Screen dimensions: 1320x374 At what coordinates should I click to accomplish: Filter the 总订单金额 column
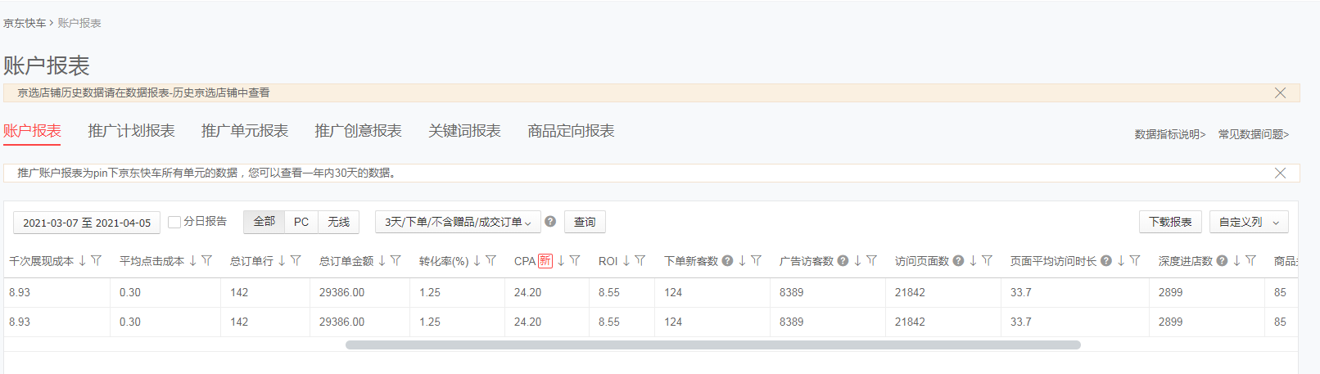tap(396, 261)
